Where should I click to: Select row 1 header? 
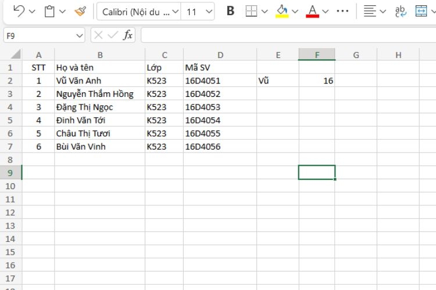click(10, 67)
